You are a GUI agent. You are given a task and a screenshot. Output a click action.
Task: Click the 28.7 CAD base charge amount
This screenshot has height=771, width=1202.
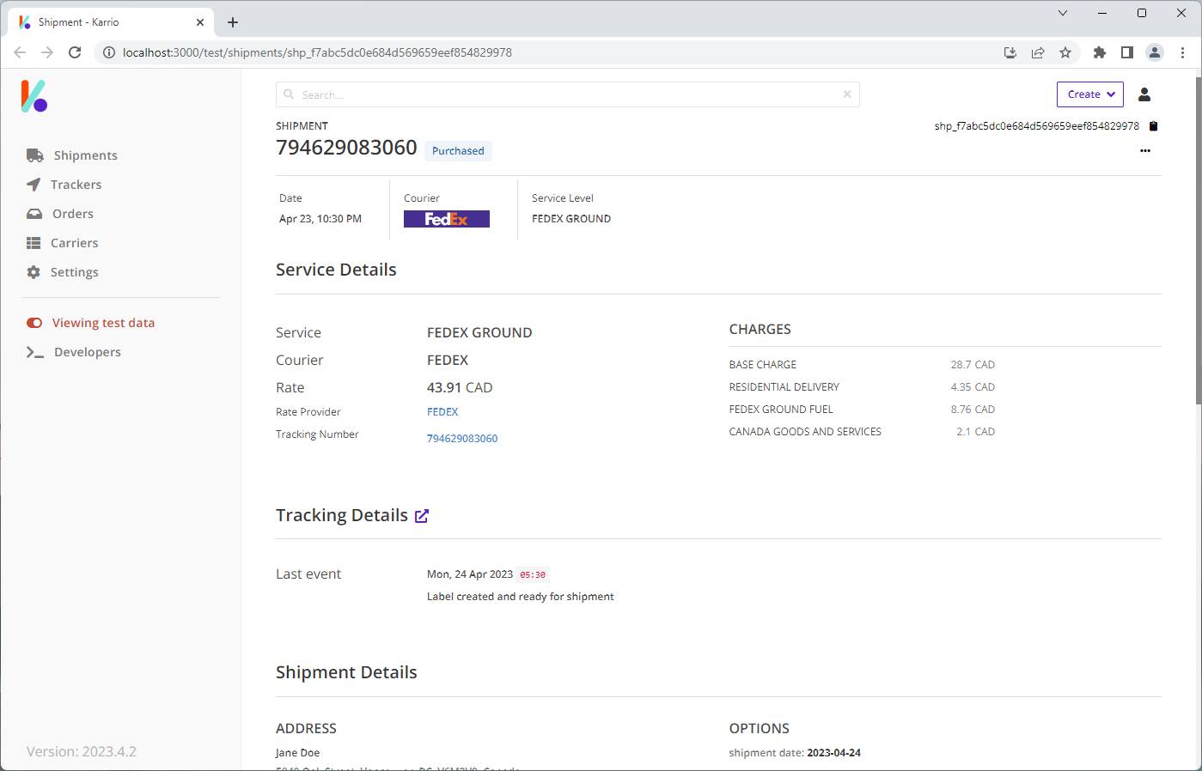pos(973,365)
